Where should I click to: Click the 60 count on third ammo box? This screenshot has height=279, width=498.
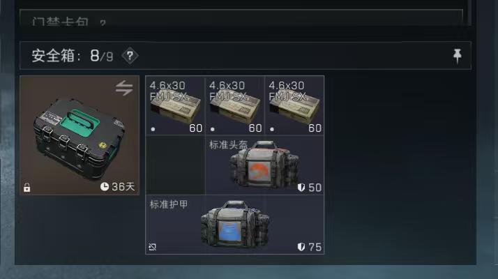click(315, 128)
